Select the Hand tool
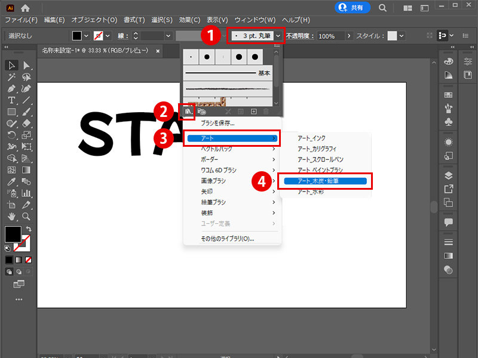This screenshot has width=478, height=358. 11,217
